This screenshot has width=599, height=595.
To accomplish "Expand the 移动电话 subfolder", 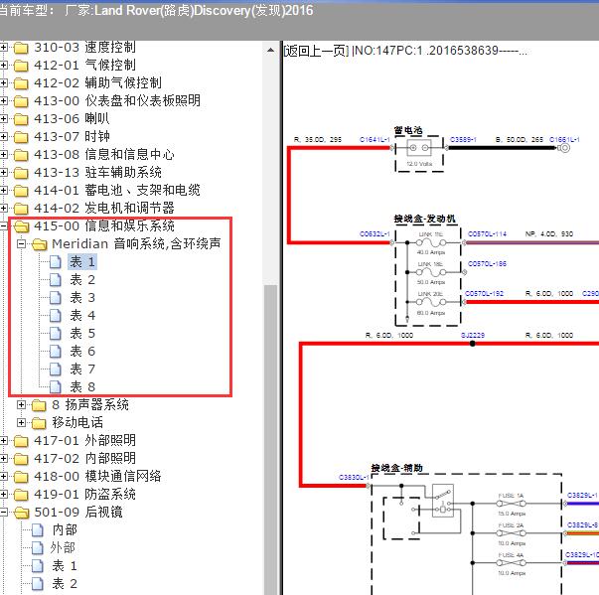I will click(x=22, y=423).
